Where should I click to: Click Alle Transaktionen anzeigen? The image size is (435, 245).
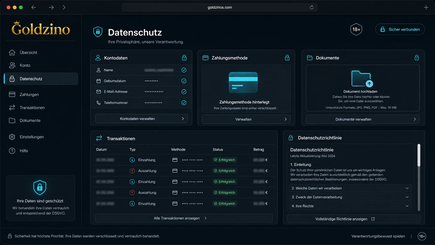click(184, 218)
